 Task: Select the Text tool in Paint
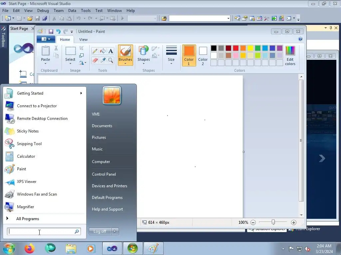[111, 51]
